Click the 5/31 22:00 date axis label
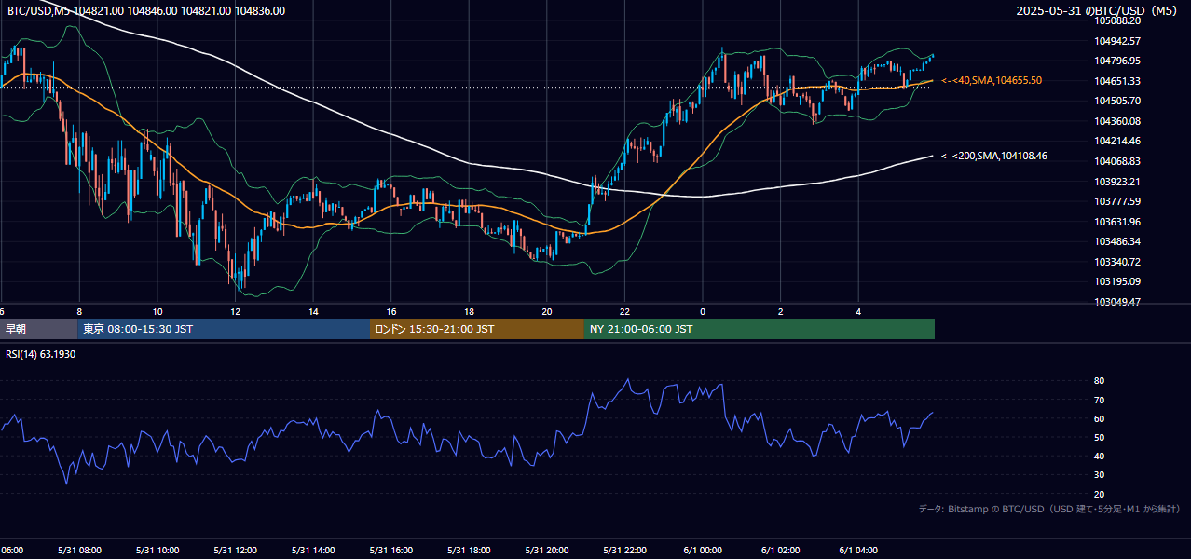The width and height of the screenshot is (1191, 559). [x=624, y=550]
